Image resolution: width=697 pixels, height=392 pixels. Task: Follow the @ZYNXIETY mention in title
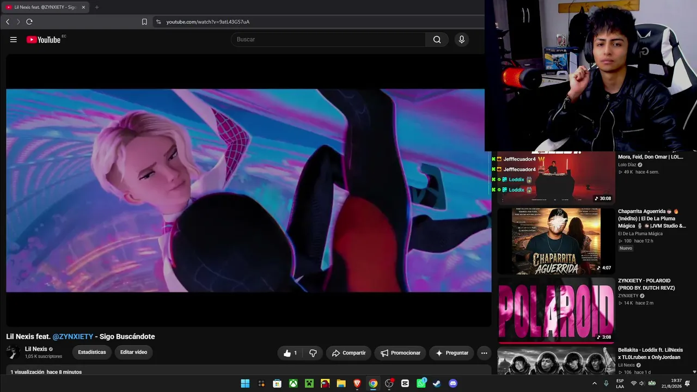click(73, 336)
